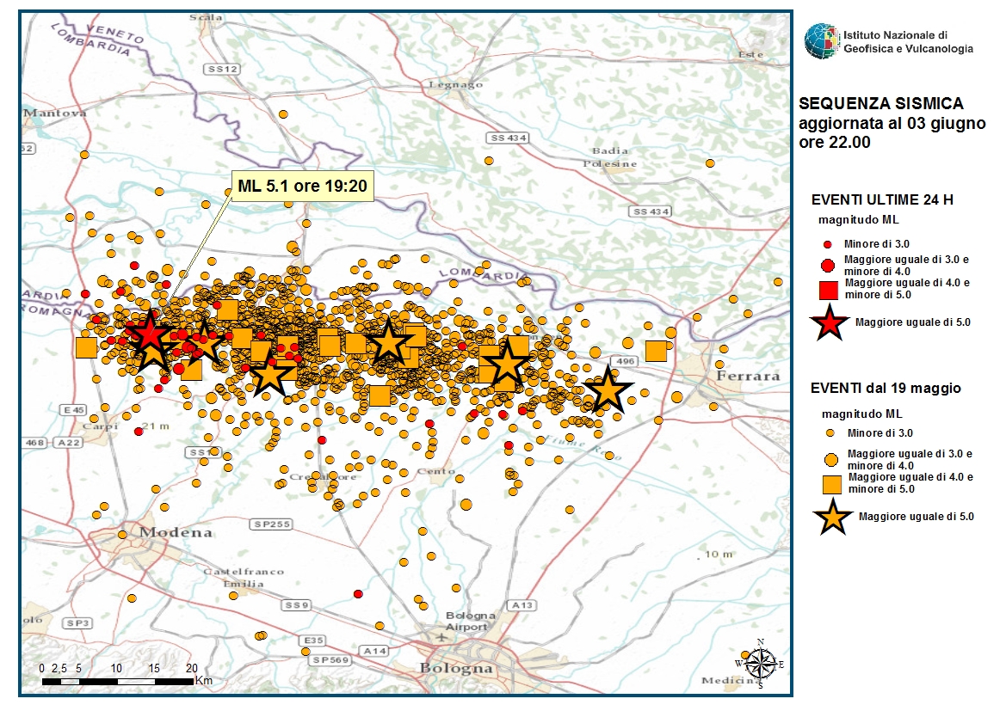Click the EVENTI ULTIME 24 H heading
The image size is (1006, 711).
[882, 200]
